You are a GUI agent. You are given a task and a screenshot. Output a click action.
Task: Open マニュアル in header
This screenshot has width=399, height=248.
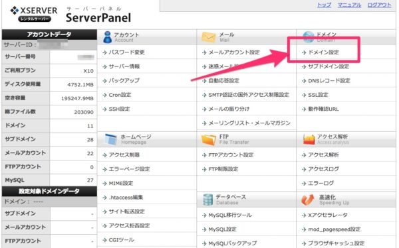(349, 5)
